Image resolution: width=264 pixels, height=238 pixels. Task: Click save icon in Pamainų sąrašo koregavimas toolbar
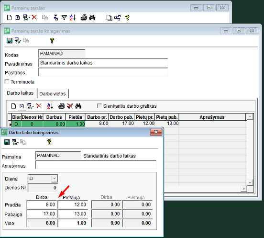tap(10, 41)
